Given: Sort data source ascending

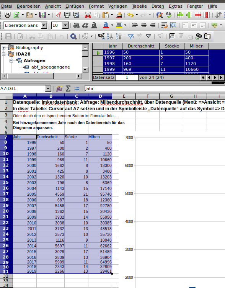Looking at the screenshot, I should [x=110, y=36].
